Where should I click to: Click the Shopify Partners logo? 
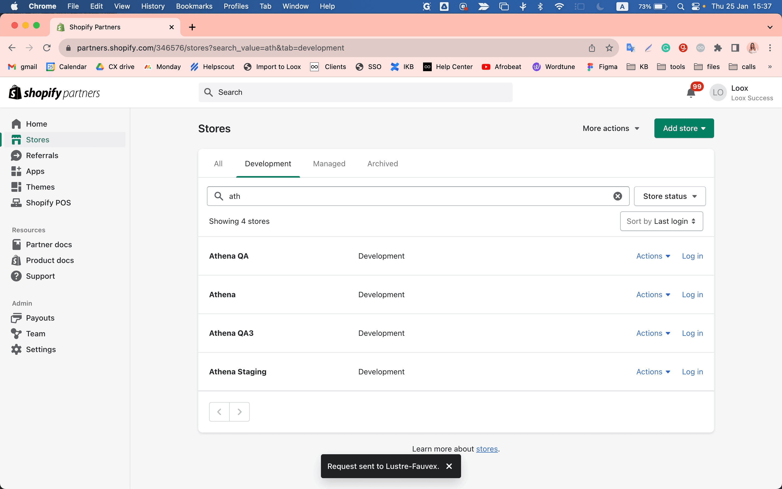pos(54,93)
